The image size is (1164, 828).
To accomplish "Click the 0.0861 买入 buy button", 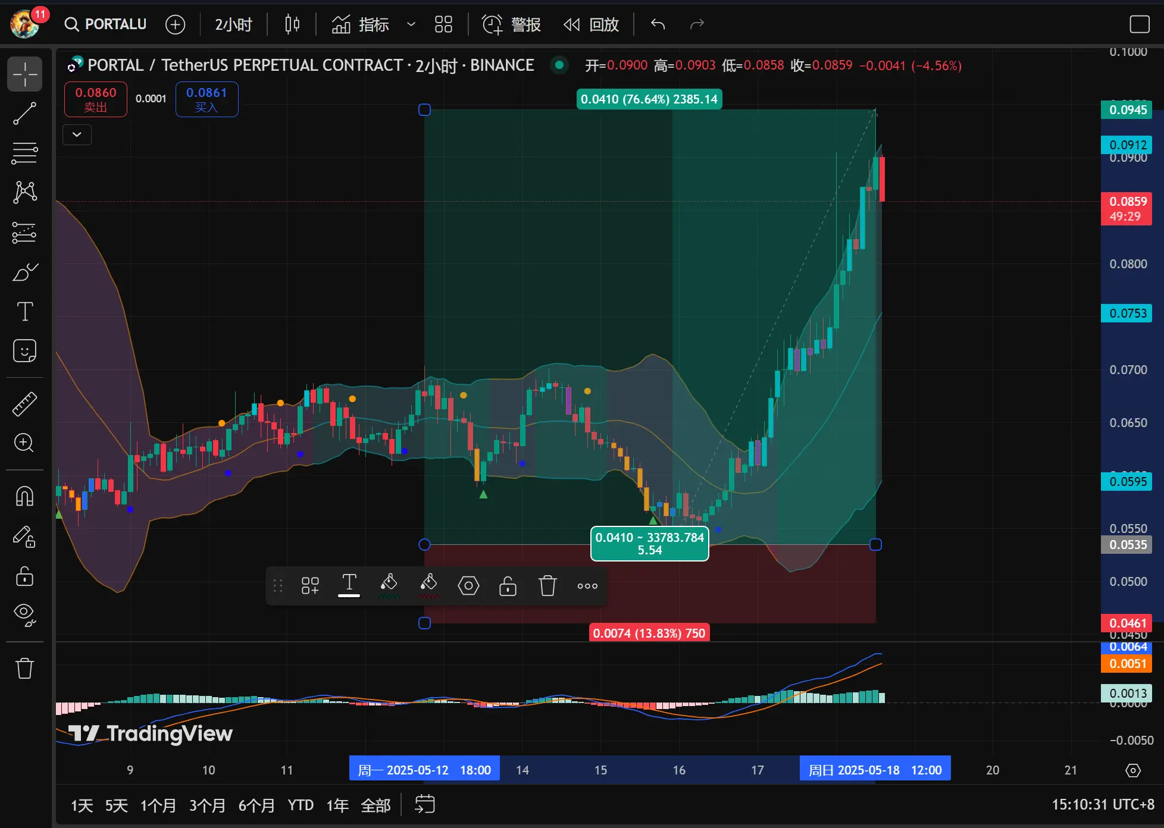I will coord(206,99).
